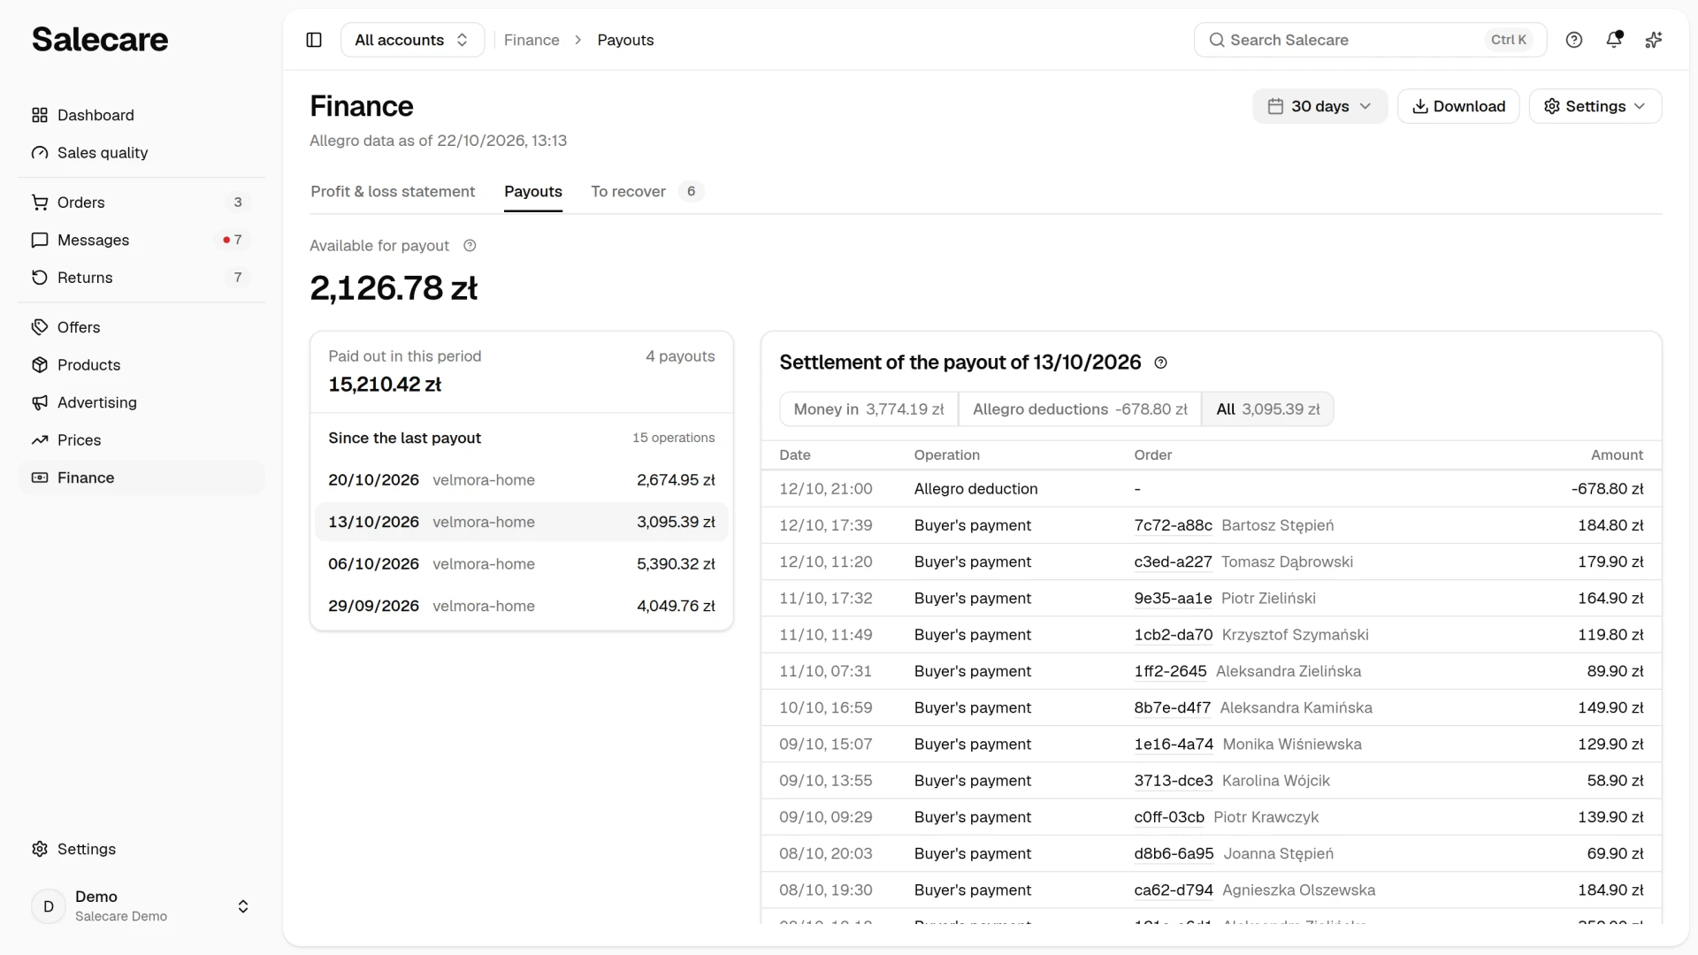Click the info icon beside Settlement heading
Screen dimensions: 1698x955
click(1161, 363)
